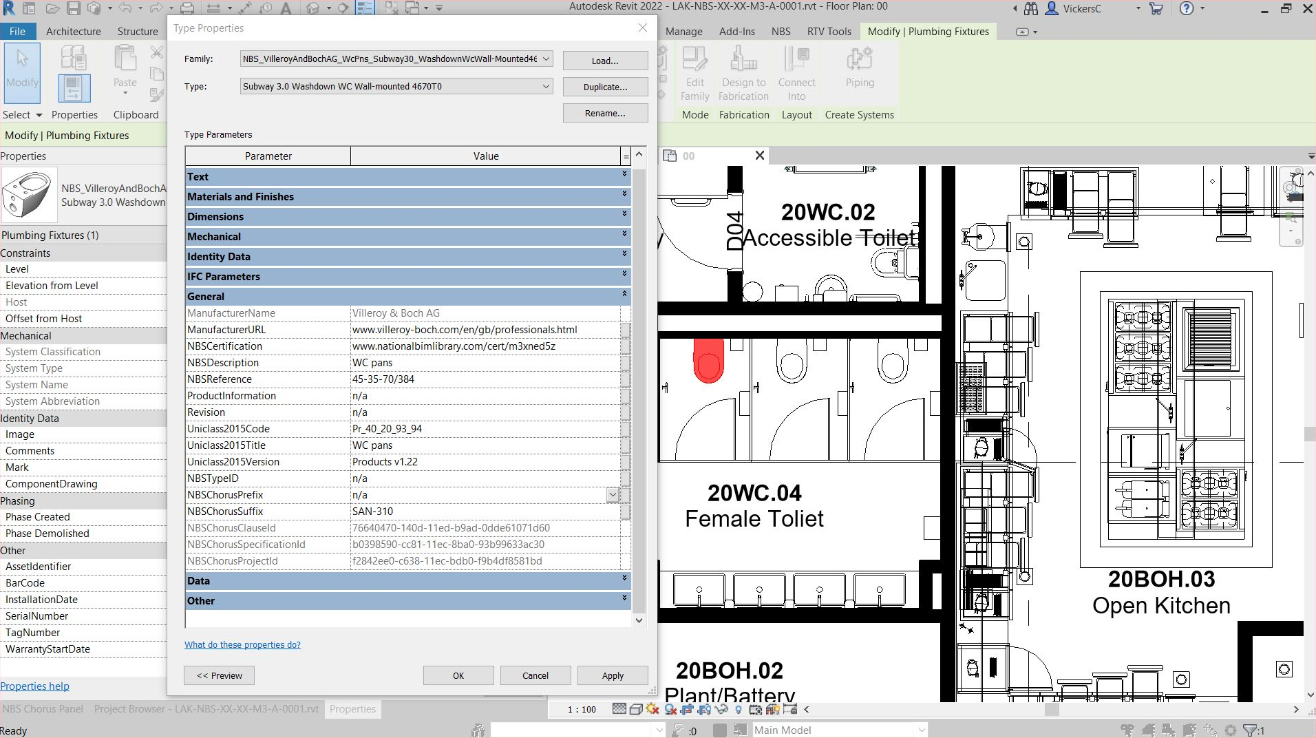
Task: Select the Modify tool in the ribbon
Action: (x=23, y=72)
